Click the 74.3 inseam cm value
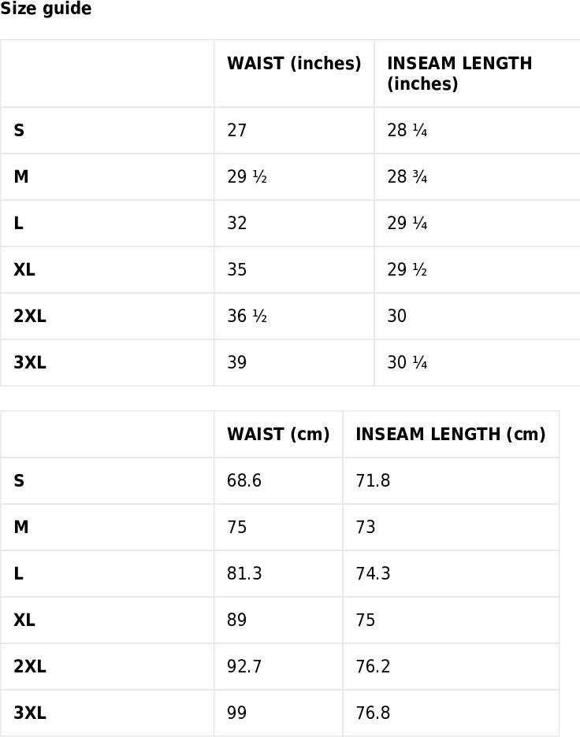The height and width of the screenshot is (737, 580). [x=373, y=573]
